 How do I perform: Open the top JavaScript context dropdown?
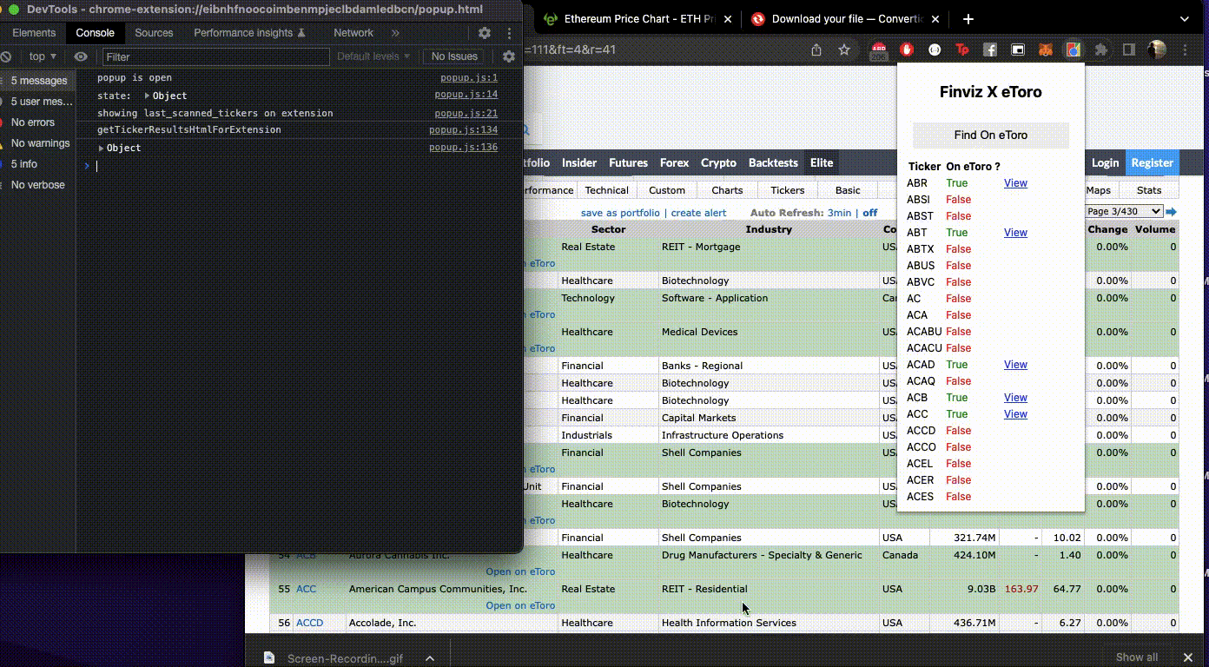(42, 56)
